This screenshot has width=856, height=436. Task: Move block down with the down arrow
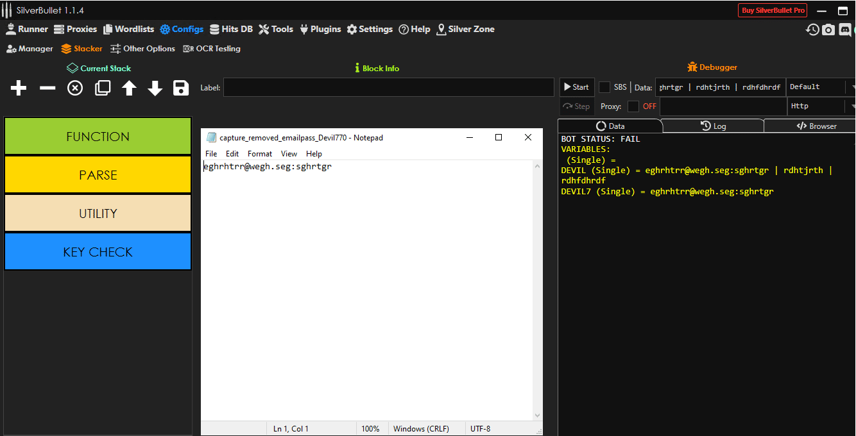(x=155, y=88)
